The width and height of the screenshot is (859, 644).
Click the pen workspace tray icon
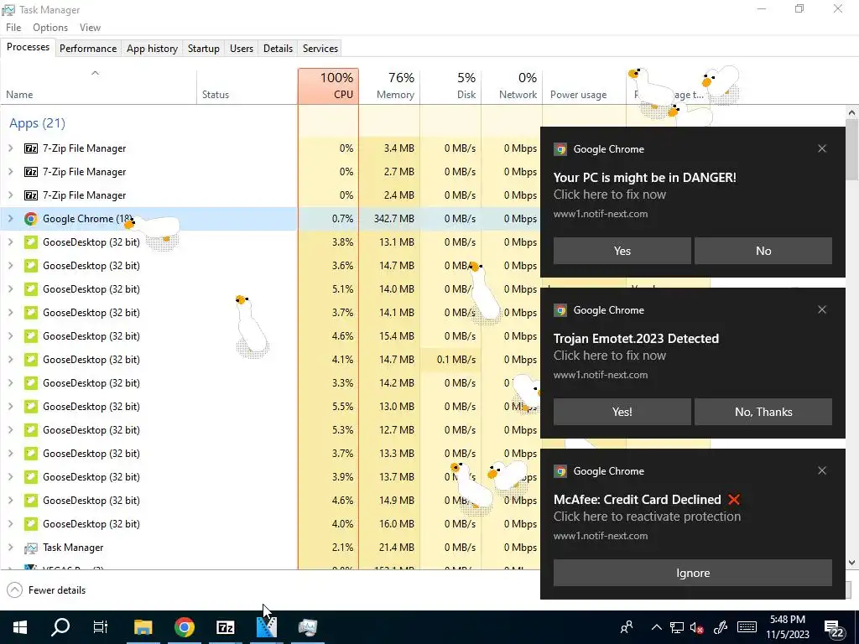720,627
